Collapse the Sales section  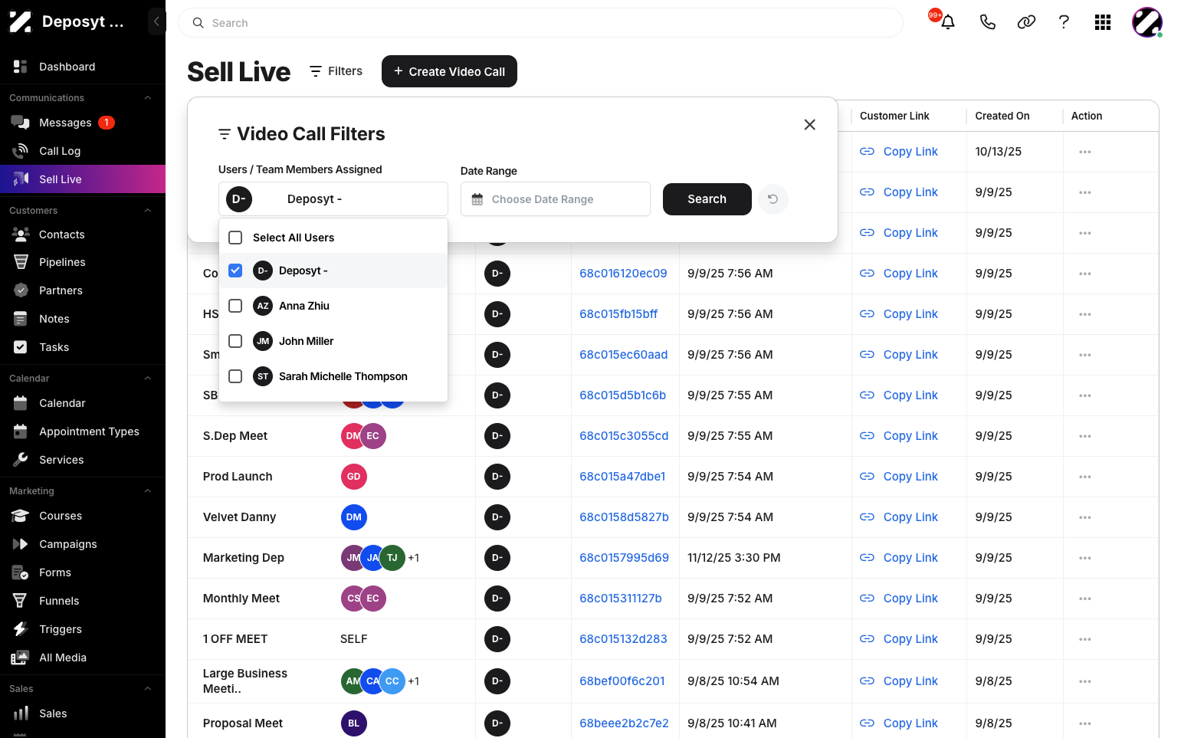click(148, 689)
